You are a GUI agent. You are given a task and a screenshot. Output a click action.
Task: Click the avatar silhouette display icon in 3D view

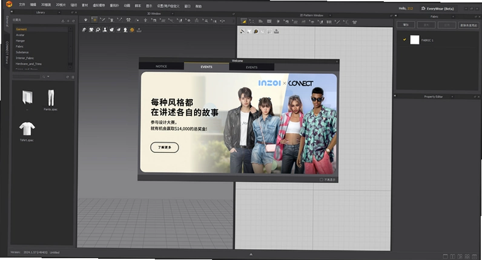pyautogui.click(x=105, y=30)
